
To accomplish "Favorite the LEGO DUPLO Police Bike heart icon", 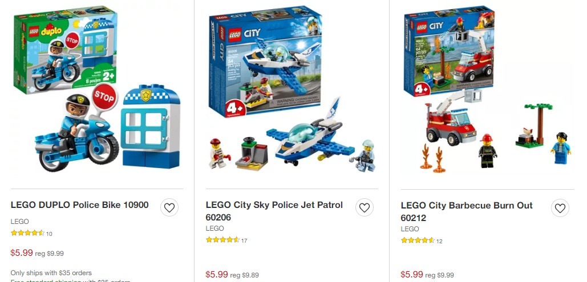I will pyautogui.click(x=169, y=207).
